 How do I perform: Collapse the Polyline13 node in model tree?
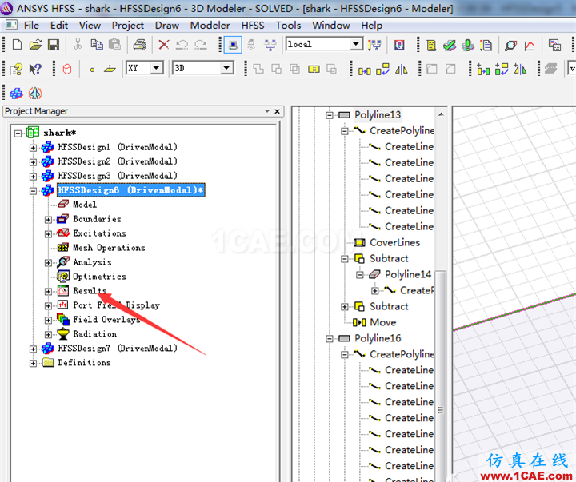pos(329,115)
